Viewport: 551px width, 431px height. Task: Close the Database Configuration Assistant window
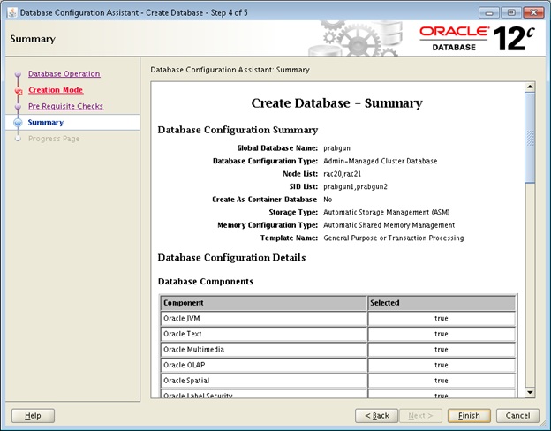[533, 12]
